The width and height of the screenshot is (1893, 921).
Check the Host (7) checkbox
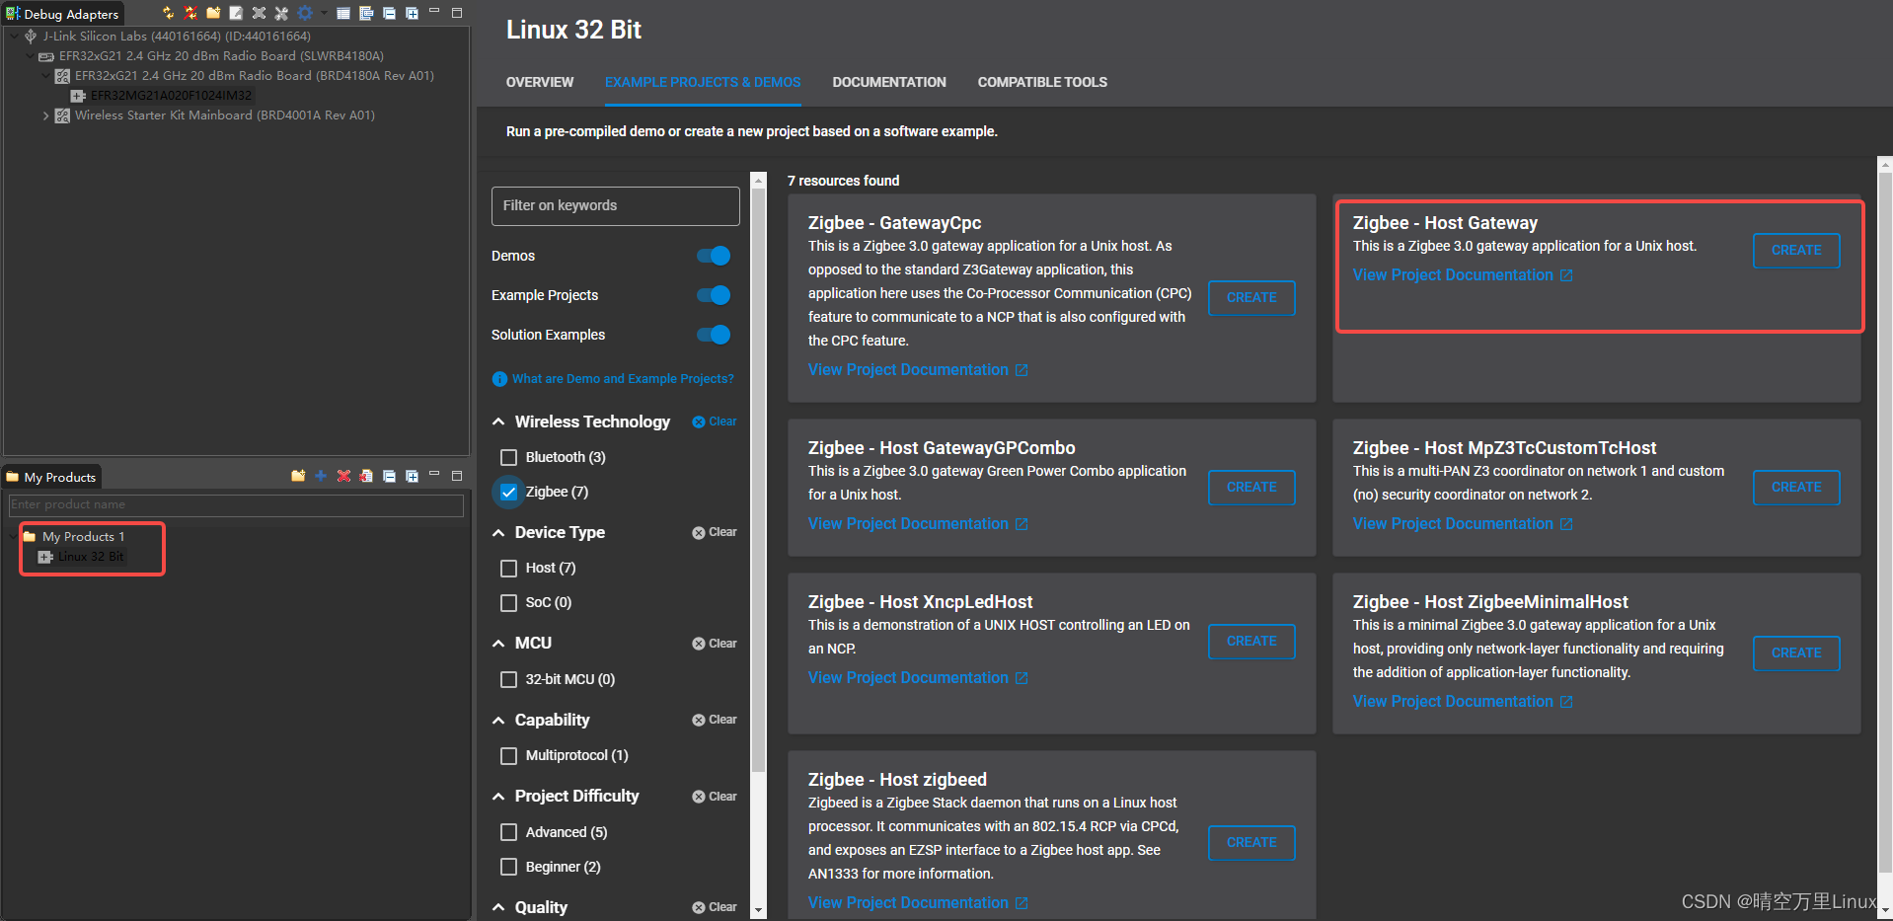(508, 568)
